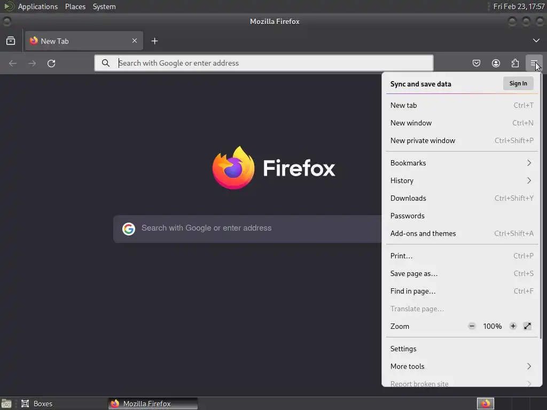Open the Firefox View tab icon
Viewport: 547px width, 410px height.
11,41
